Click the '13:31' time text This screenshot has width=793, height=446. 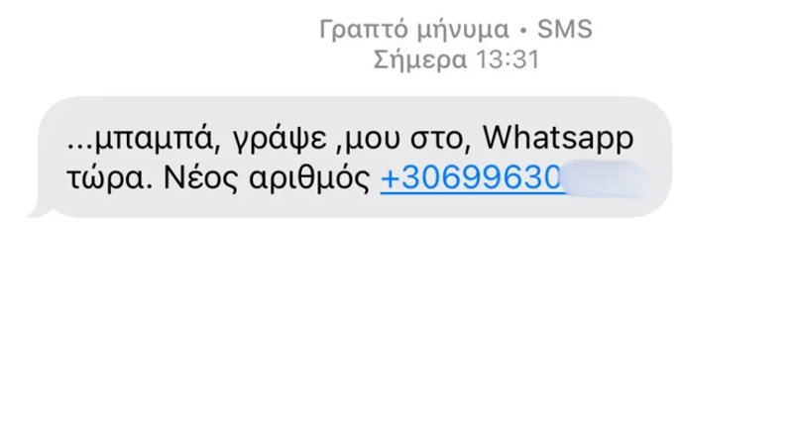508,59
